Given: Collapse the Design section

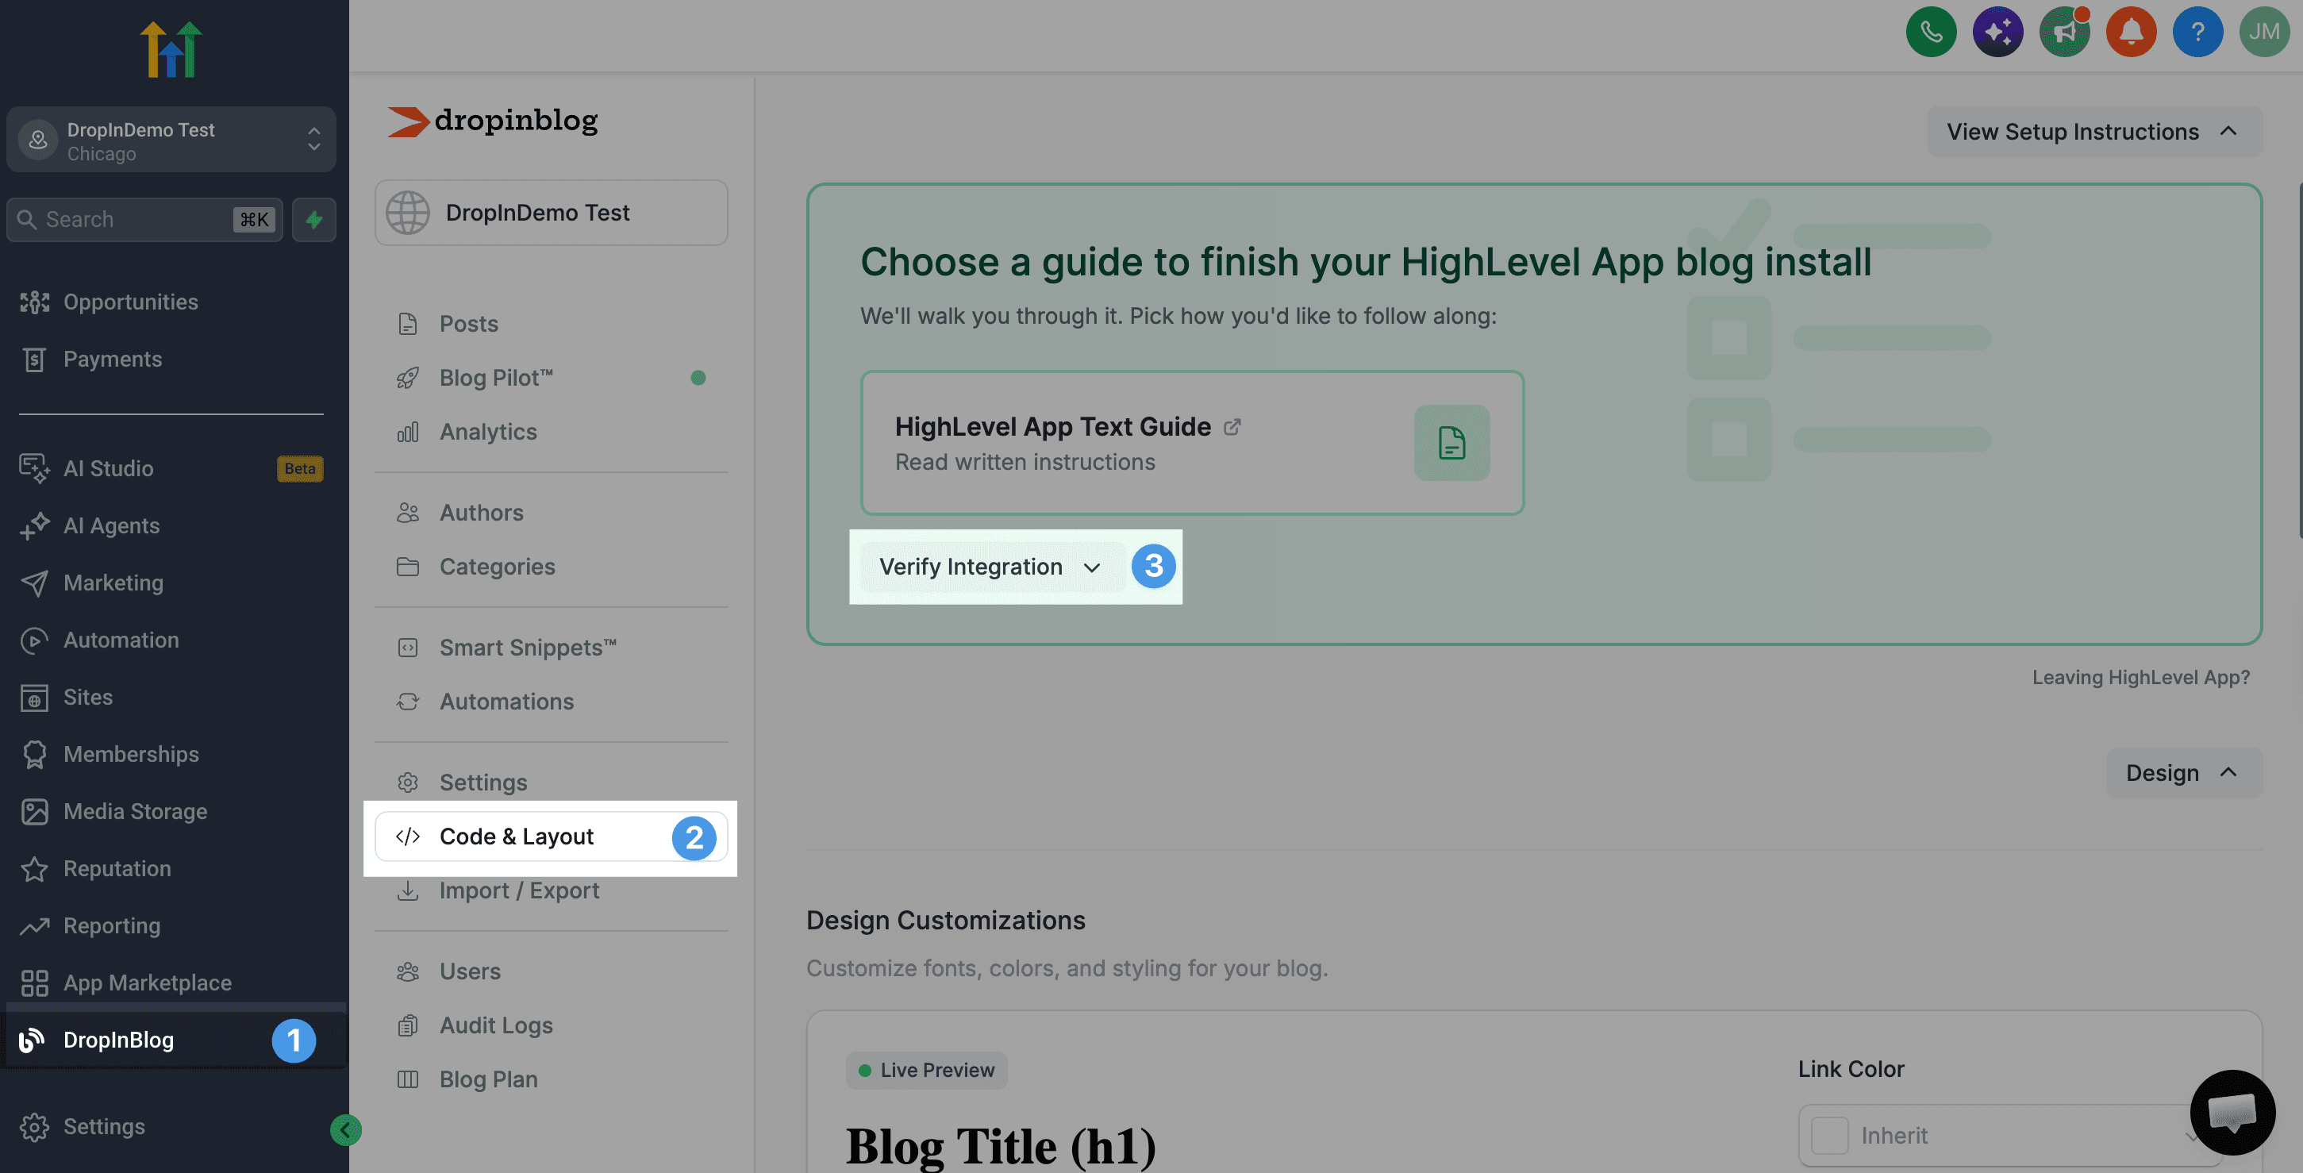Looking at the screenshot, I should click(x=2184, y=772).
